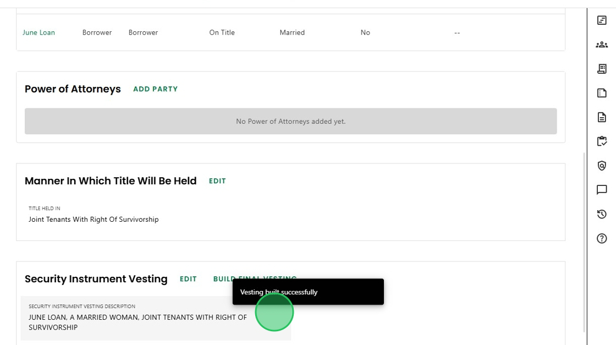
Task: Open the history clock icon
Action: click(602, 214)
